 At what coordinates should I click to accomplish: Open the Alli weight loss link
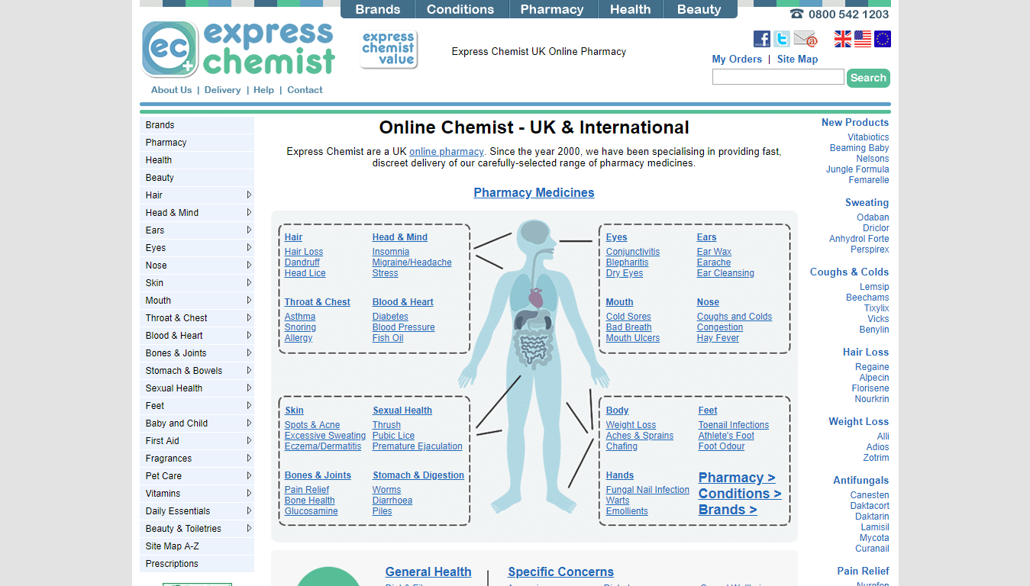(x=883, y=436)
